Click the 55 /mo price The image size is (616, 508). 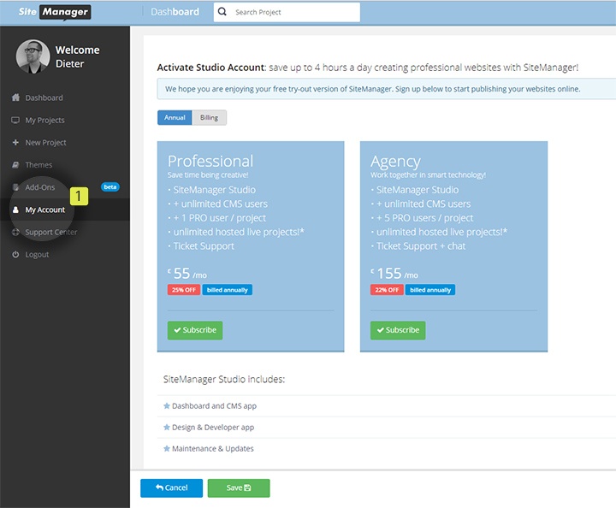(x=187, y=273)
